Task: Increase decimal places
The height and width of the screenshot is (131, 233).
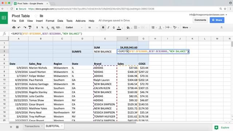Action: point(53,28)
